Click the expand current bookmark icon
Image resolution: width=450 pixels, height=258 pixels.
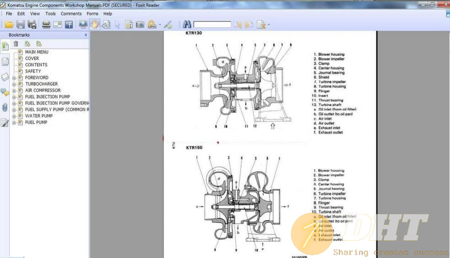point(27,43)
